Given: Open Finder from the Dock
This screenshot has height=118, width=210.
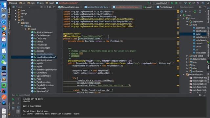Looking at the screenshot, I should tap(4, 5).
